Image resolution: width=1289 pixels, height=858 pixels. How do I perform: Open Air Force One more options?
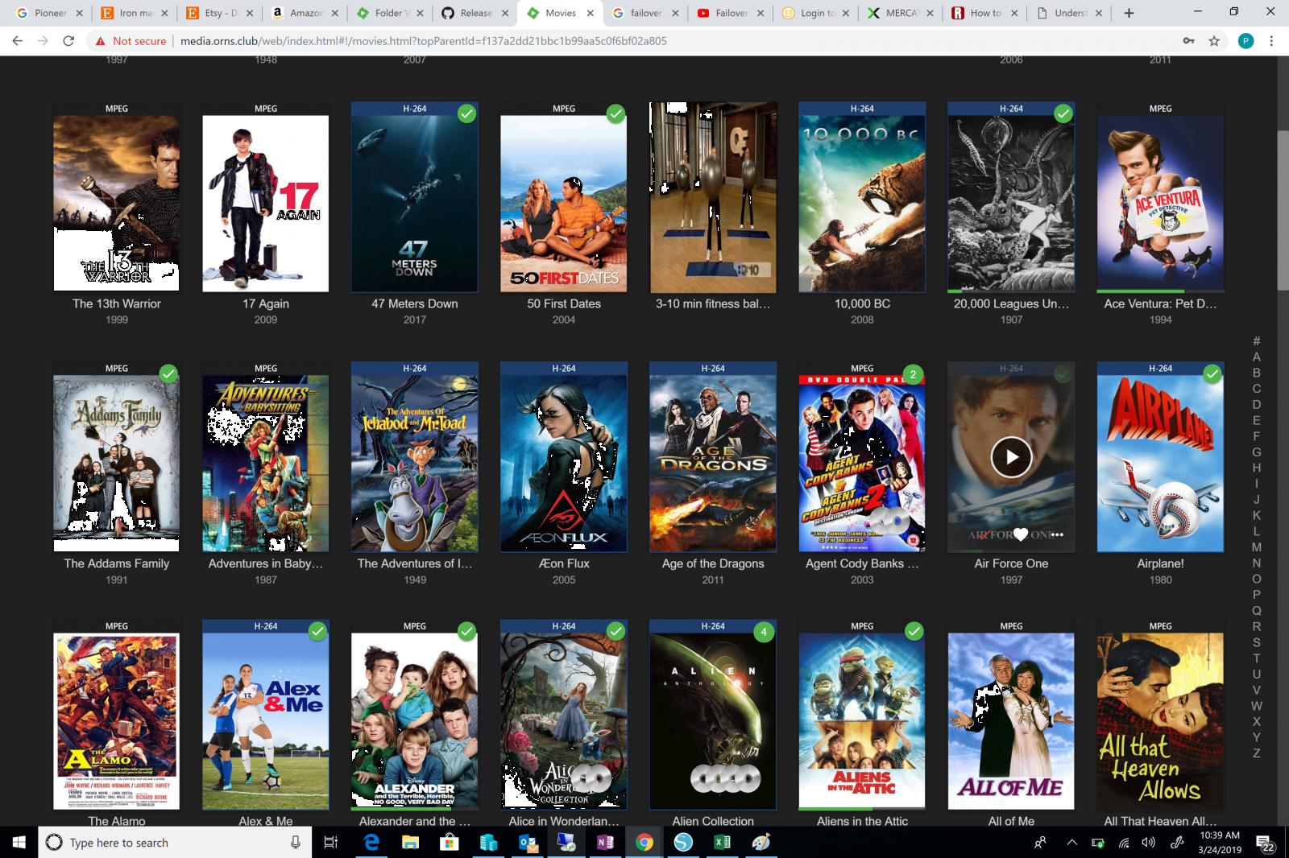point(1057,534)
